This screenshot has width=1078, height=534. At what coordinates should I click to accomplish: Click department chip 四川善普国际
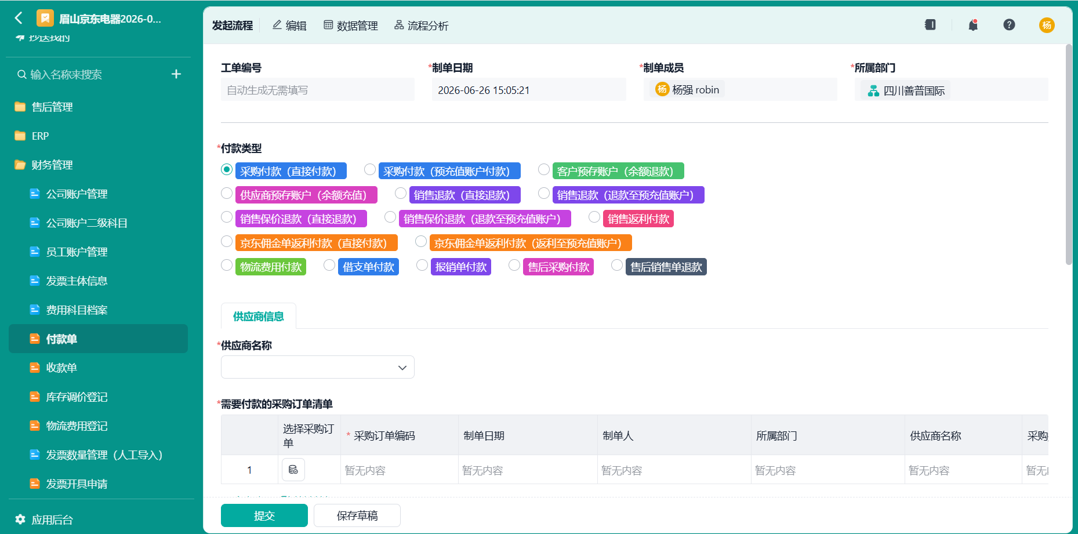pyautogui.click(x=906, y=90)
